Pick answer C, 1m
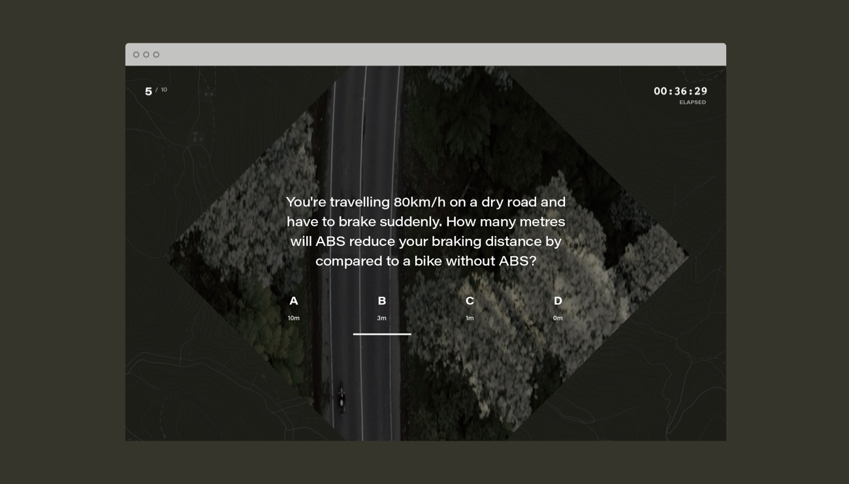The image size is (849, 484). click(470, 309)
